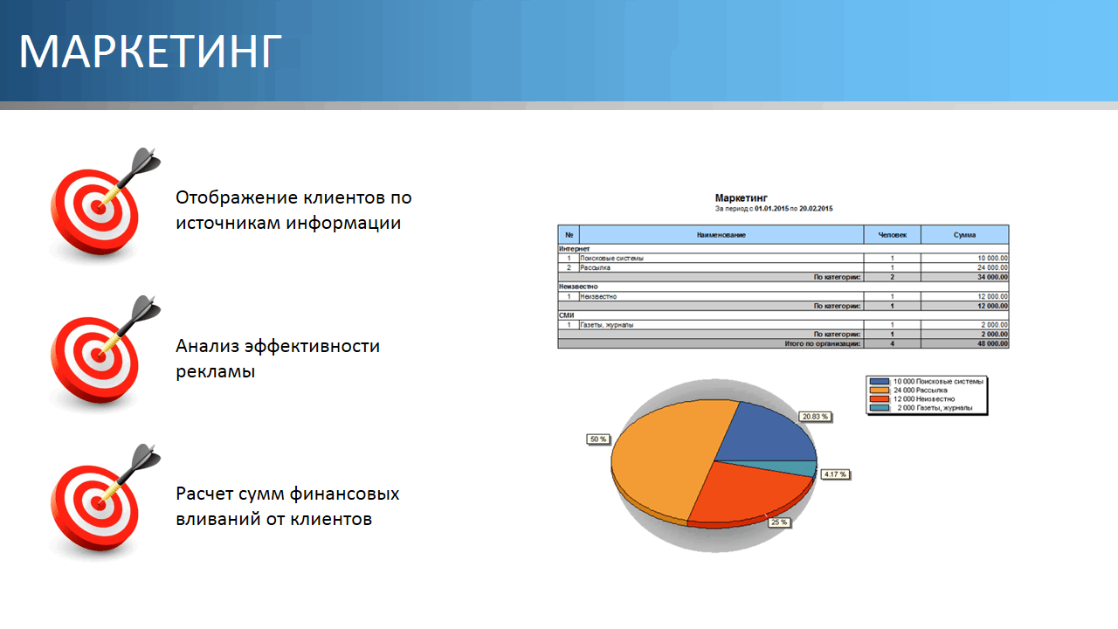Click the "Наименование" column header
Screen dimensions: 1118x629
(721, 235)
